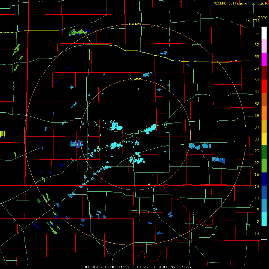Click the '6' legend value
The width and height of the screenshot is (269, 269).
pyautogui.click(x=258, y=210)
